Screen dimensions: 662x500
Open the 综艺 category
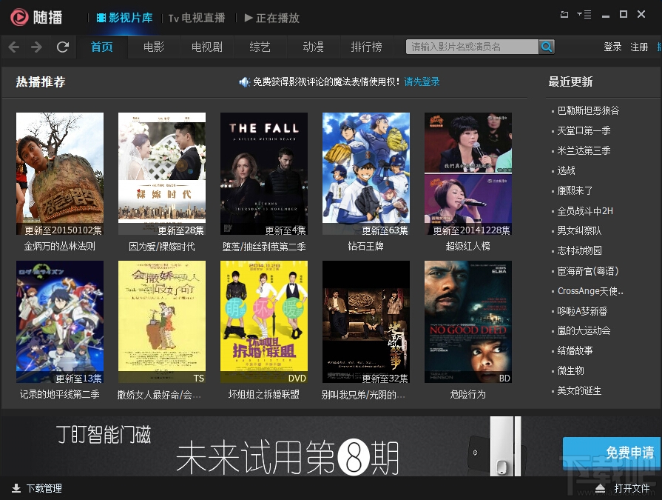tap(260, 47)
